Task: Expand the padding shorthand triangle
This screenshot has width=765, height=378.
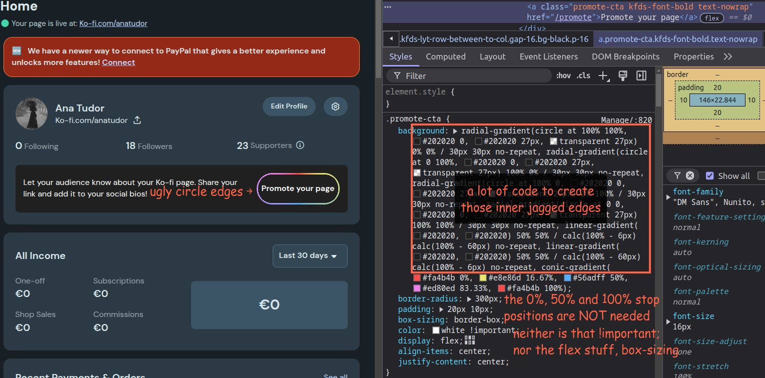Action: coord(441,309)
